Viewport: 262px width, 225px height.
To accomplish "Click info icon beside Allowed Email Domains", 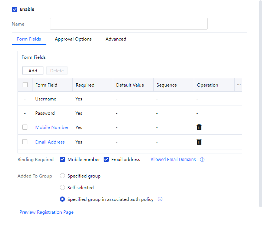I will coord(202,160).
